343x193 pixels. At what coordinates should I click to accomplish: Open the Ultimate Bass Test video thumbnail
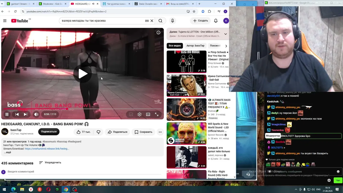pos(187,109)
